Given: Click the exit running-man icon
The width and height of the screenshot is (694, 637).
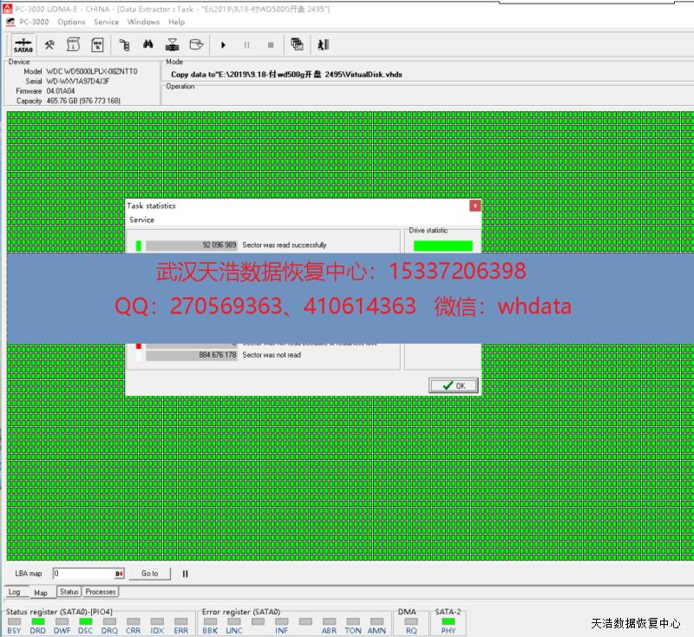Looking at the screenshot, I should tap(323, 44).
